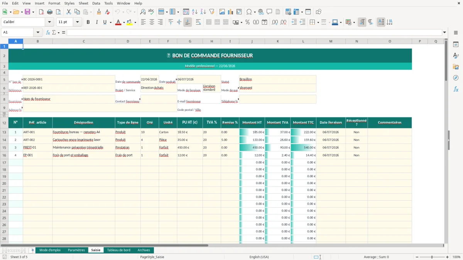Click the Export as PDF icon
This screenshot has width=463, height=260.
point(41,12)
